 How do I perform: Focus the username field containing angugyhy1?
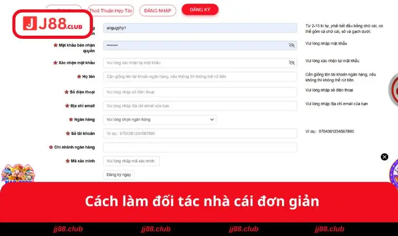coord(200,28)
